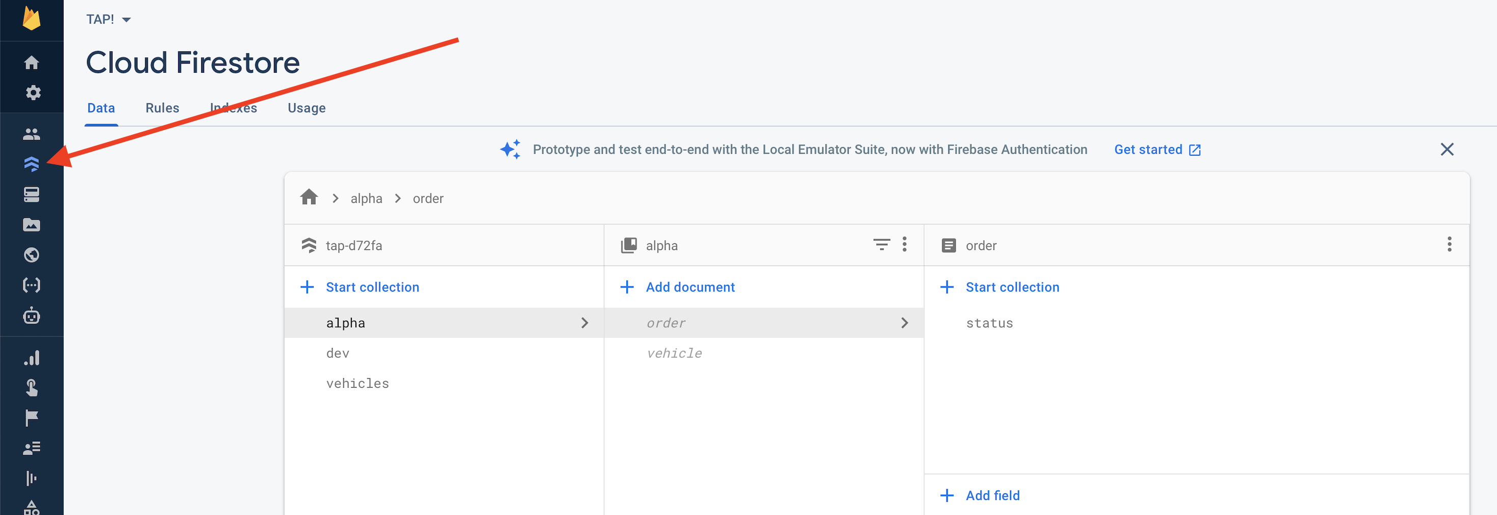Open Realtime Database icon in sidebar
Image resolution: width=1497 pixels, height=515 pixels.
coord(32,194)
